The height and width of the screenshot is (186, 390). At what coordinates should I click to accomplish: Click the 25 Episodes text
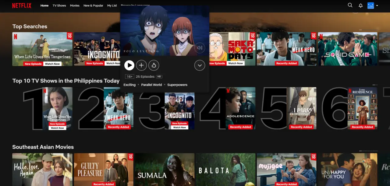point(145,77)
